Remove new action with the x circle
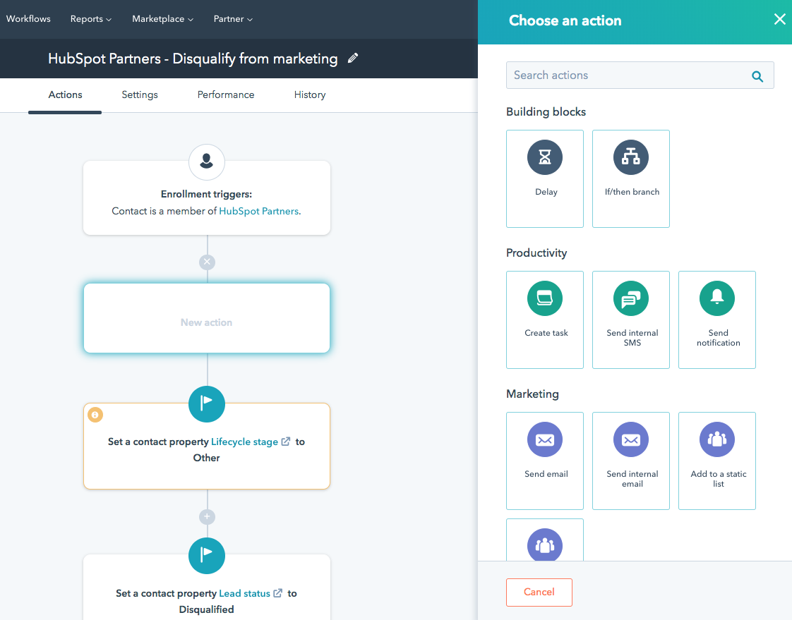This screenshot has width=792, height=620. (207, 262)
